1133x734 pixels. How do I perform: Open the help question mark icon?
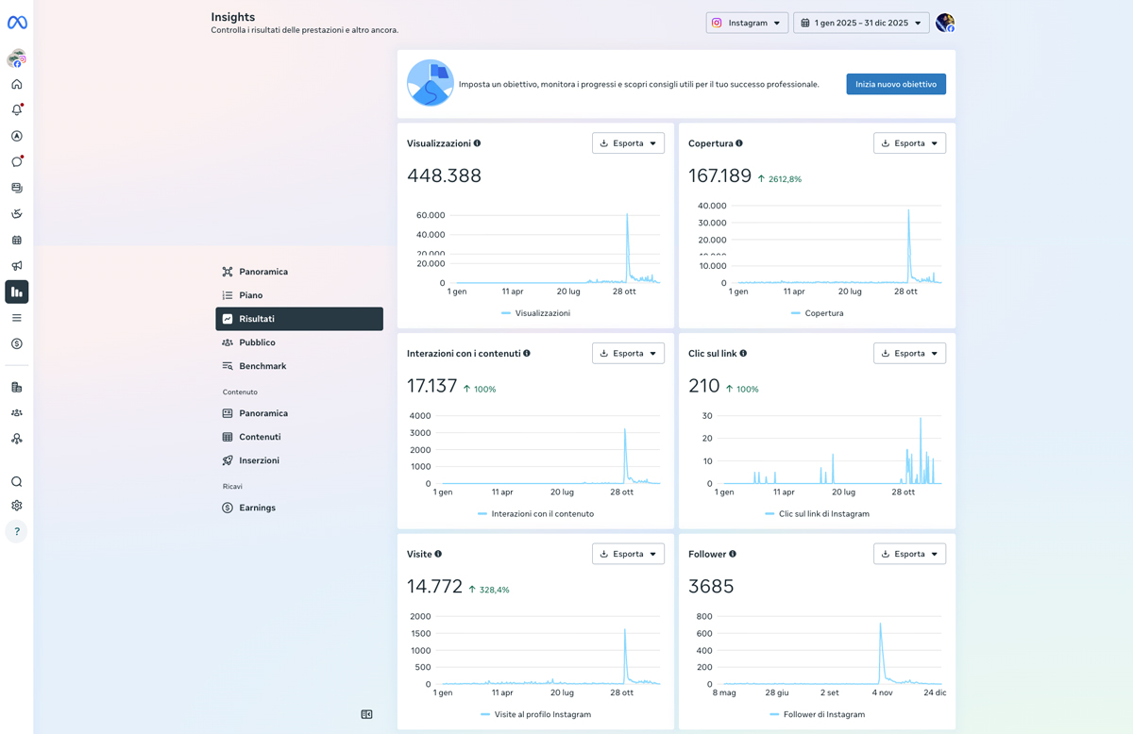click(16, 531)
